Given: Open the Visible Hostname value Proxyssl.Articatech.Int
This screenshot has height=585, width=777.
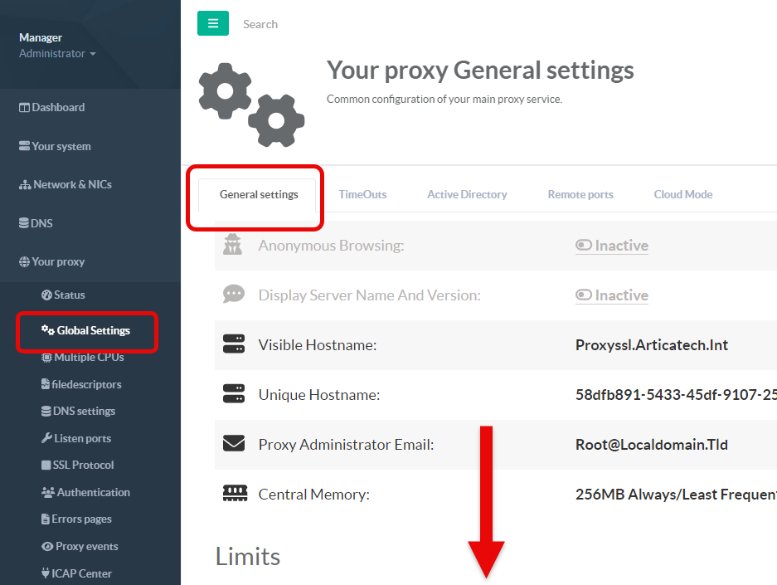Looking at the screenshot, I should click(x=652, y=344).
